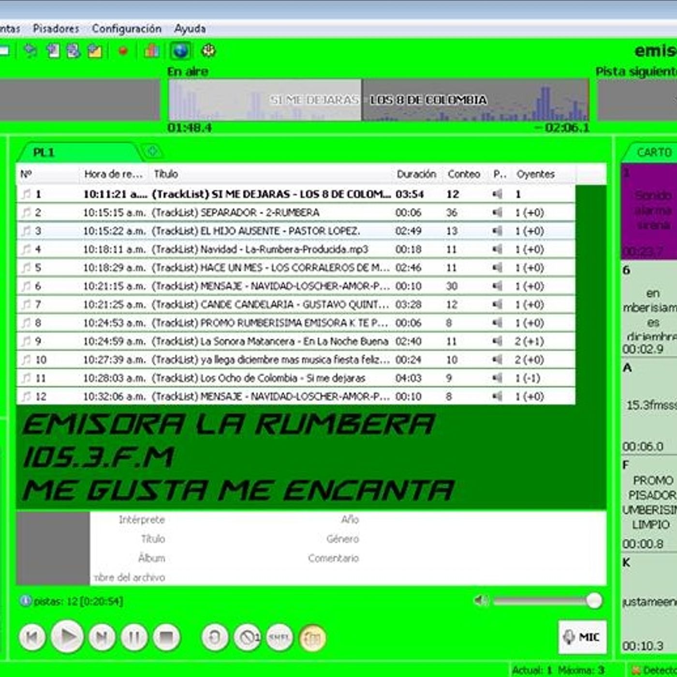677x677 pixels.
Task: Click the Nº column header
Action: click(48, 174)
